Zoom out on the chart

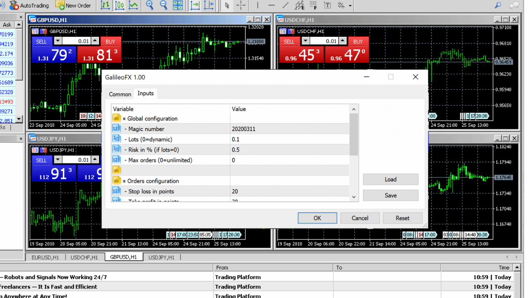[x=164, y=5]
